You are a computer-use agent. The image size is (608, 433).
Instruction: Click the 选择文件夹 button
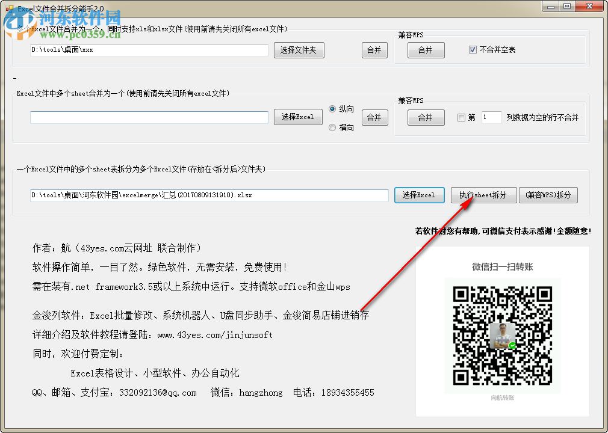[x=299, y=50]
